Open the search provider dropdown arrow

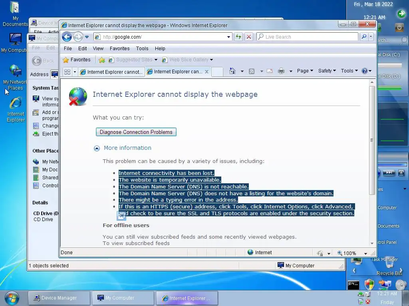tap(371, 37)
